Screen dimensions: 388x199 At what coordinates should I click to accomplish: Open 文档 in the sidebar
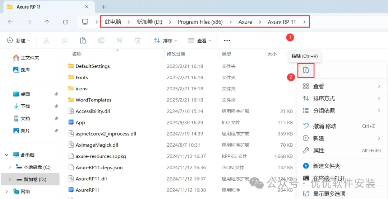tap(25, 119)
